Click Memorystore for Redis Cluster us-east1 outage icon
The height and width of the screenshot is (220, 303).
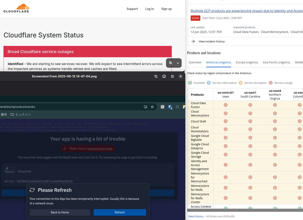pos(250,198)
